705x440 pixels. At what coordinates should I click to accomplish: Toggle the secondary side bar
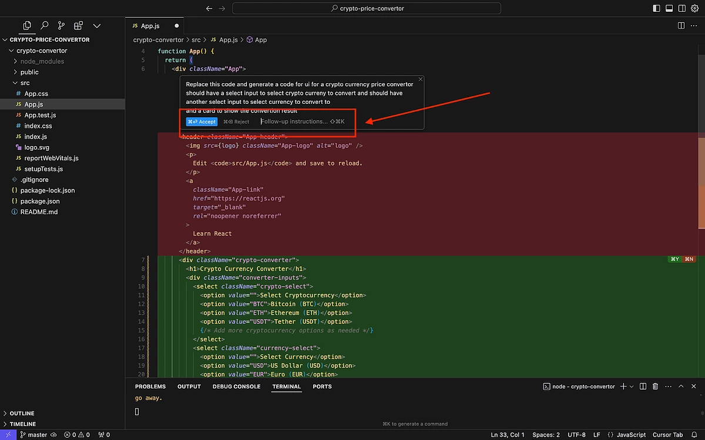tap(682, 8)
